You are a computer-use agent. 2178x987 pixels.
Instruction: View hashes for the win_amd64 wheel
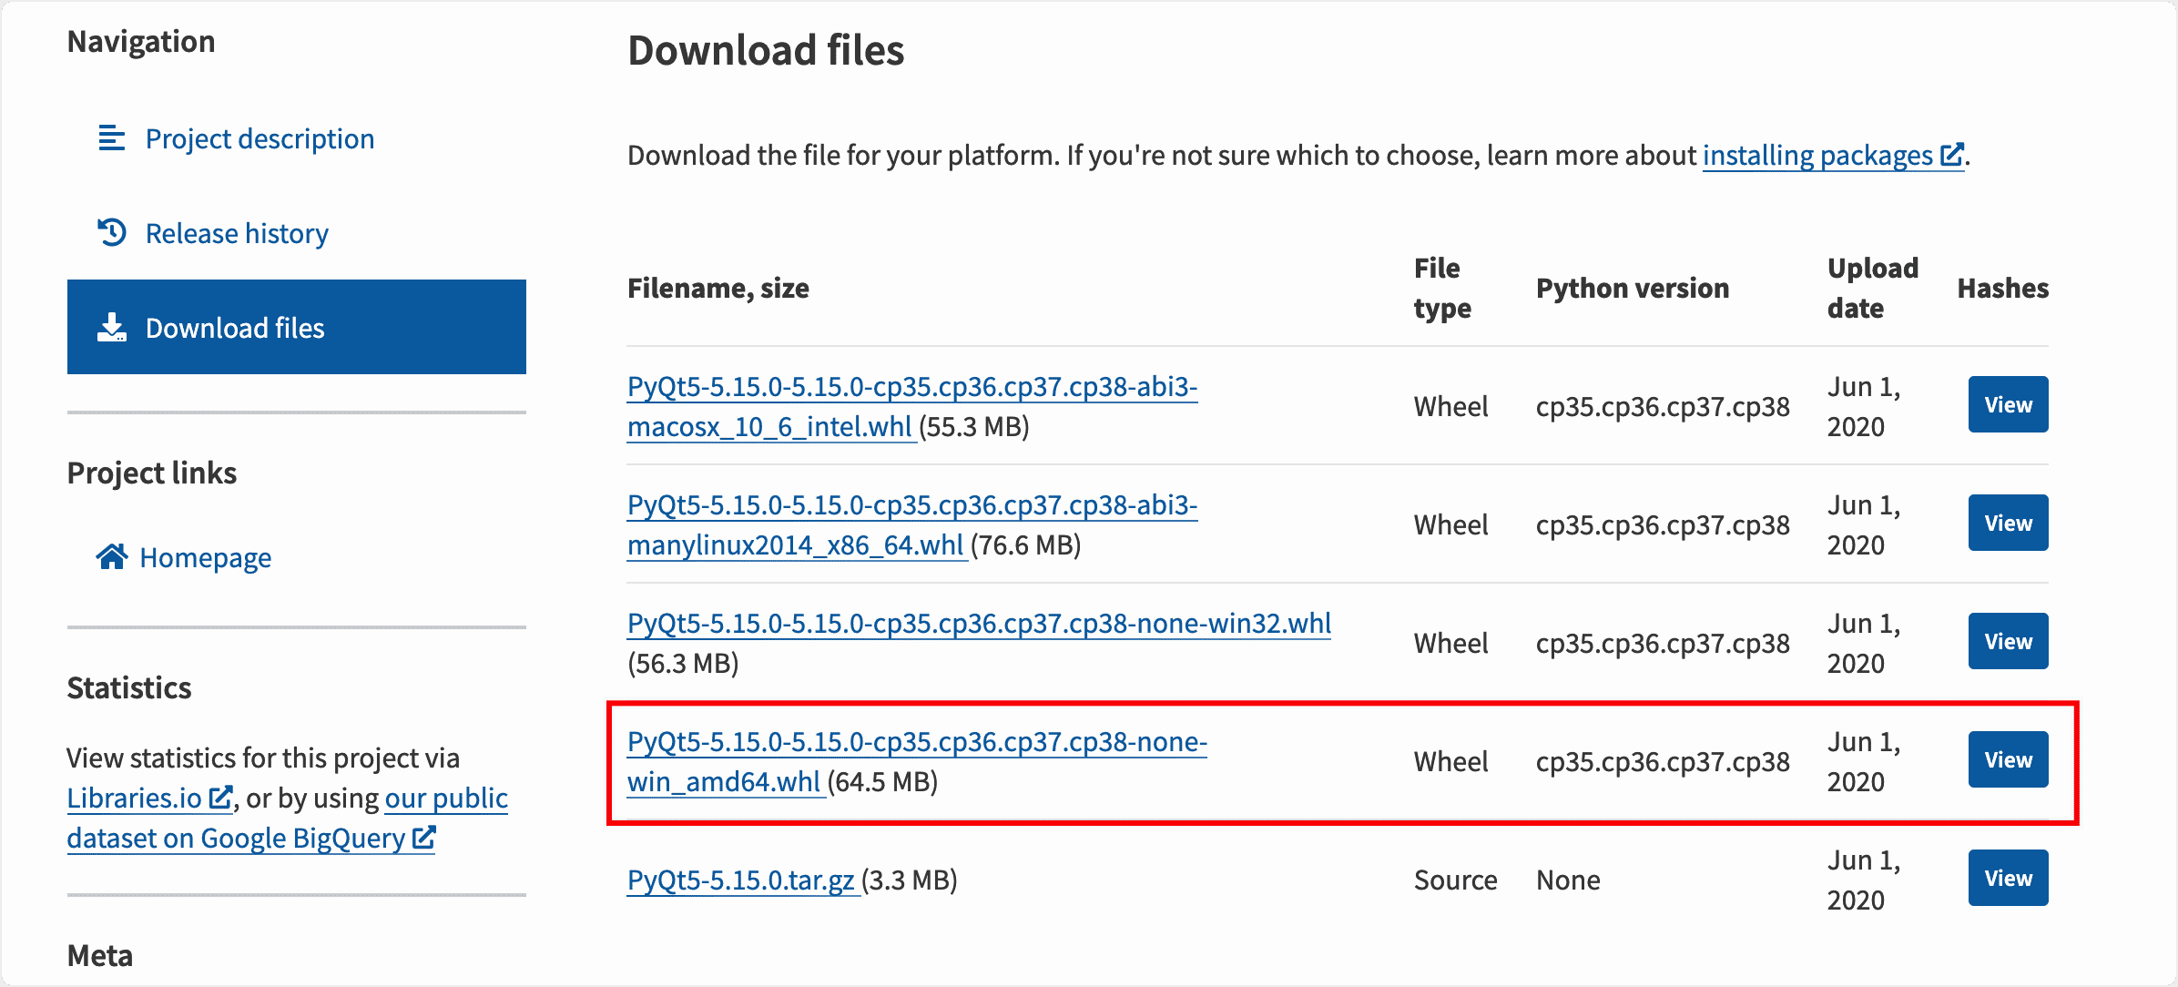[2008, 759]
